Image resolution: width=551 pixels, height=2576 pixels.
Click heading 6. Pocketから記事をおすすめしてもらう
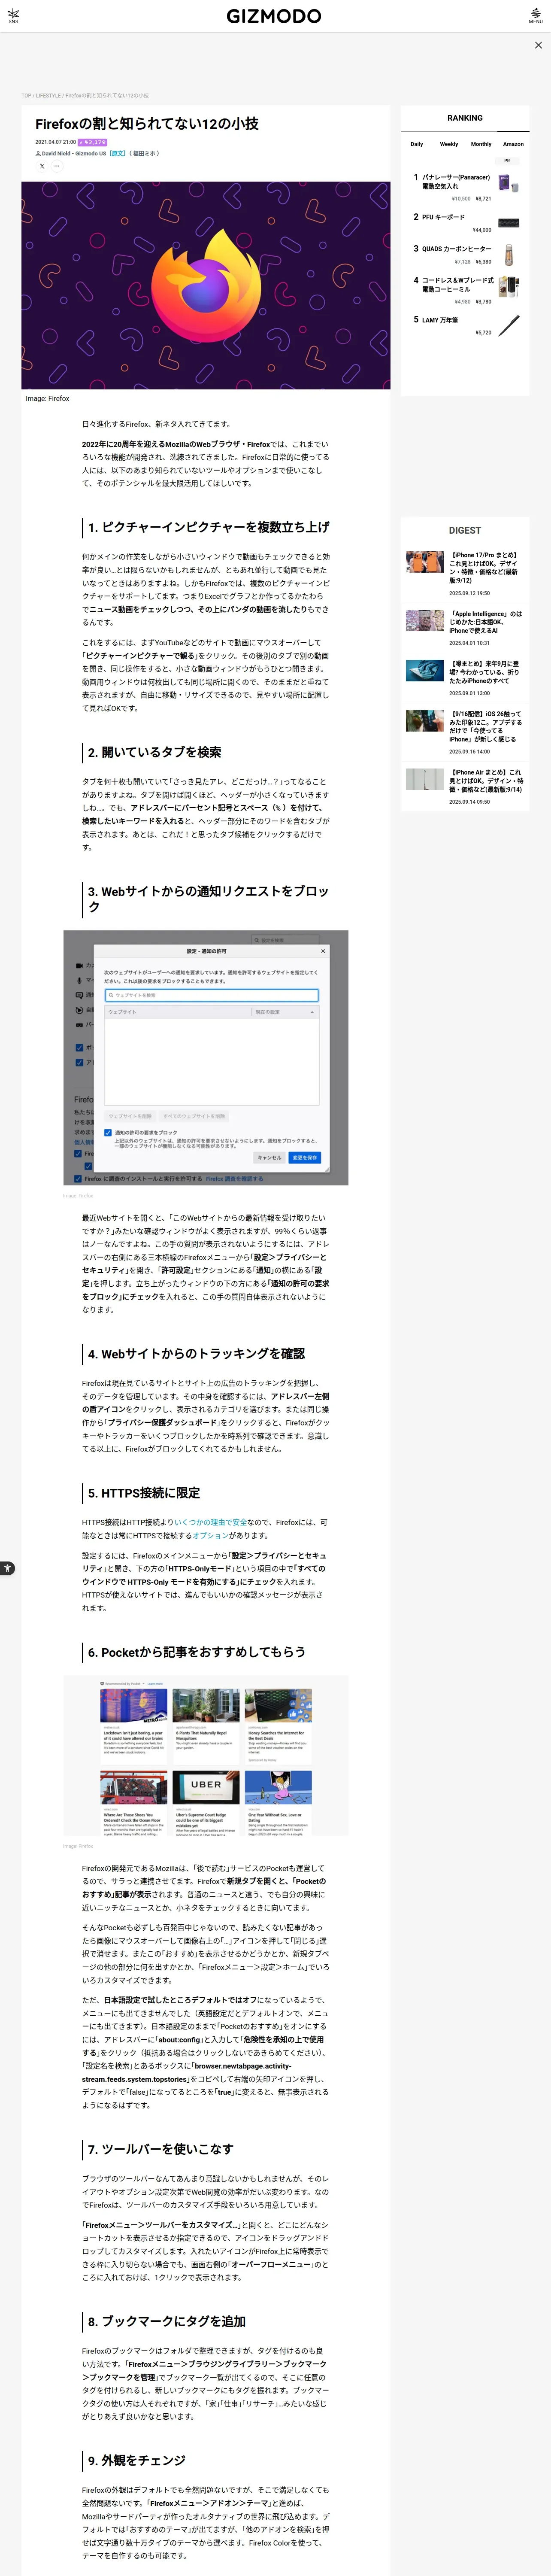coord(196,1652)
